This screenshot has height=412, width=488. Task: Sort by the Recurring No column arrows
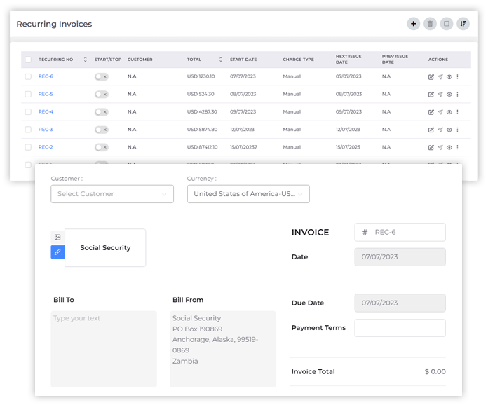pyautogui.click(x=86, y=60)
